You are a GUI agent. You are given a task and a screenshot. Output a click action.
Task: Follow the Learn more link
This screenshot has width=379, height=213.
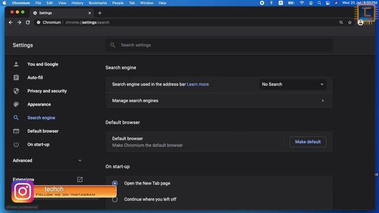[198, 84]
